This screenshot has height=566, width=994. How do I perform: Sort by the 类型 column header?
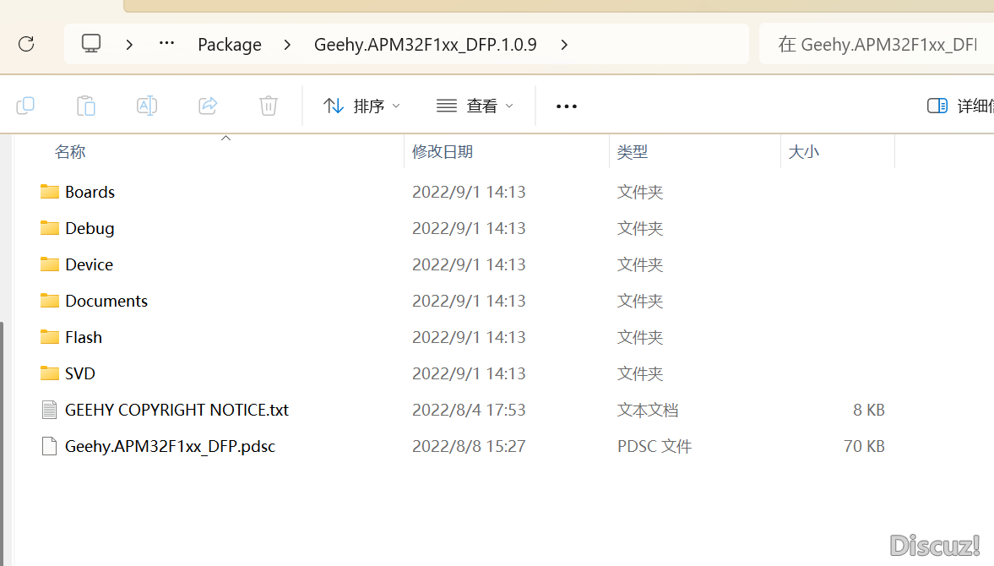click(x=632, y=151)
